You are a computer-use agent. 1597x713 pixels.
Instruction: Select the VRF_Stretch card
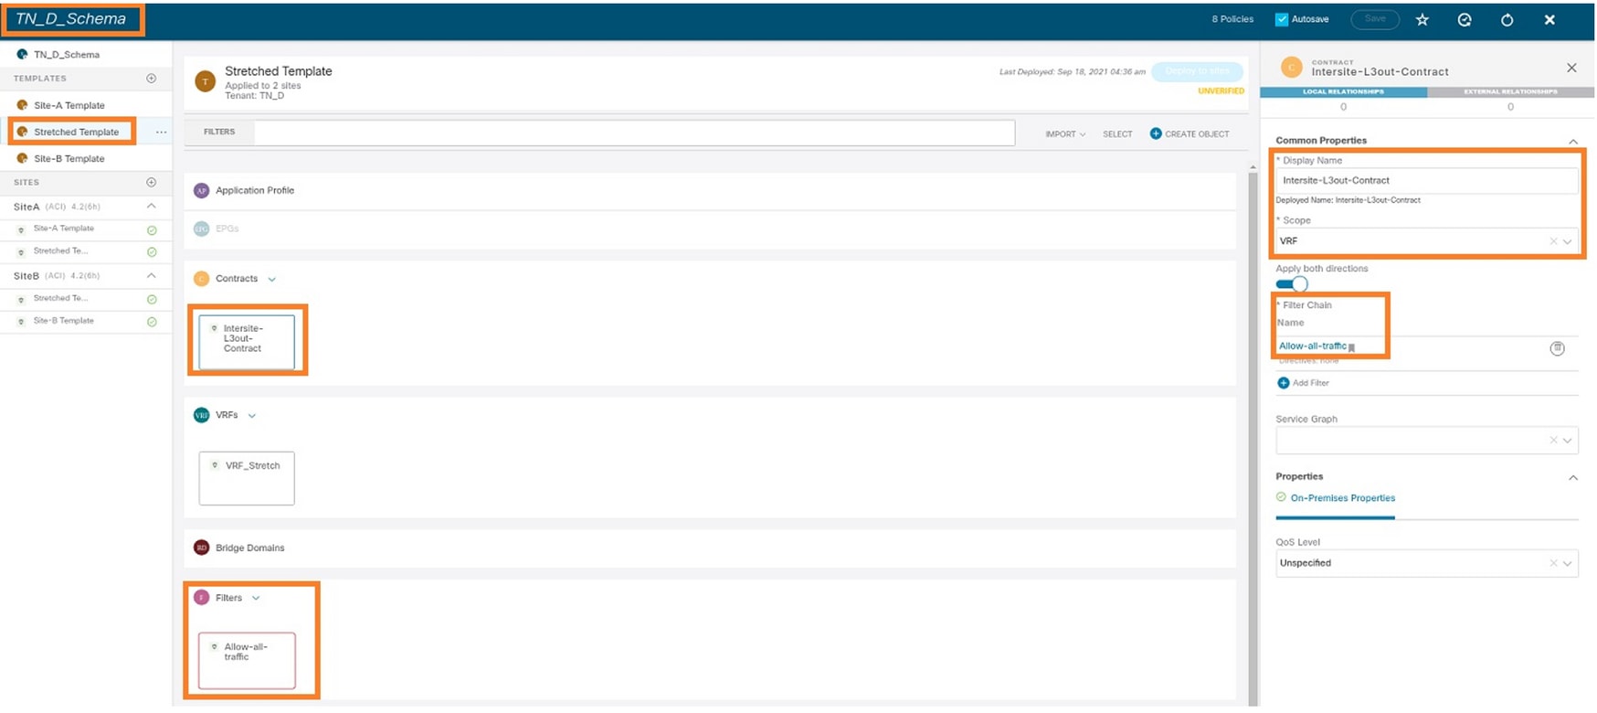pos(247,478)
